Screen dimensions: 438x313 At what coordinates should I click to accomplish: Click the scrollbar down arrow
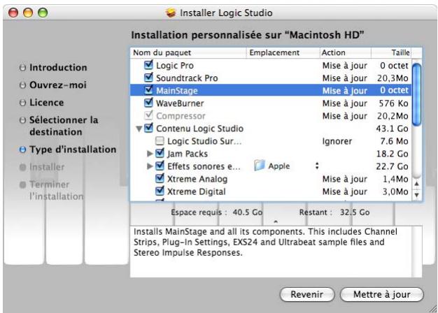point(416,195)
